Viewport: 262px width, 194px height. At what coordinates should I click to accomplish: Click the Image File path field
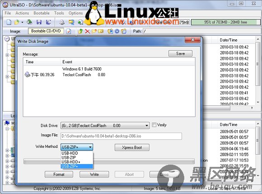click(121, 136)
